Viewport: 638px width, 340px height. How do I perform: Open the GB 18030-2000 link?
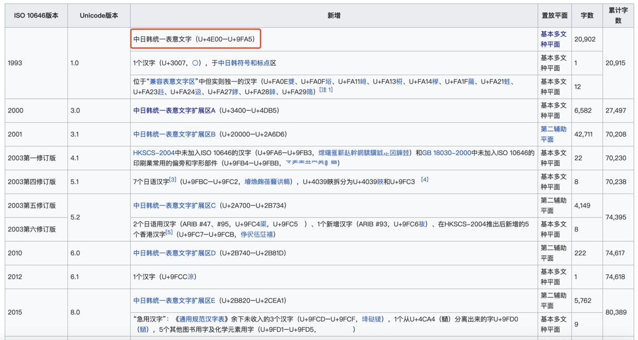446,153
